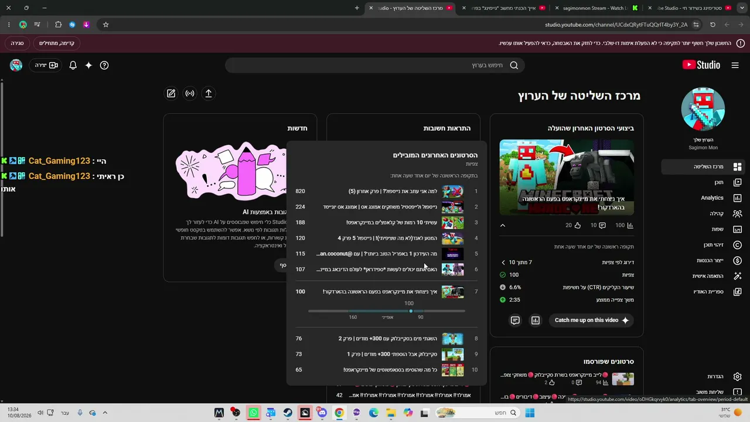Click the 'חיפוש בערוץ' channel search field
This screenshot has height=422, width=750.
375,65
